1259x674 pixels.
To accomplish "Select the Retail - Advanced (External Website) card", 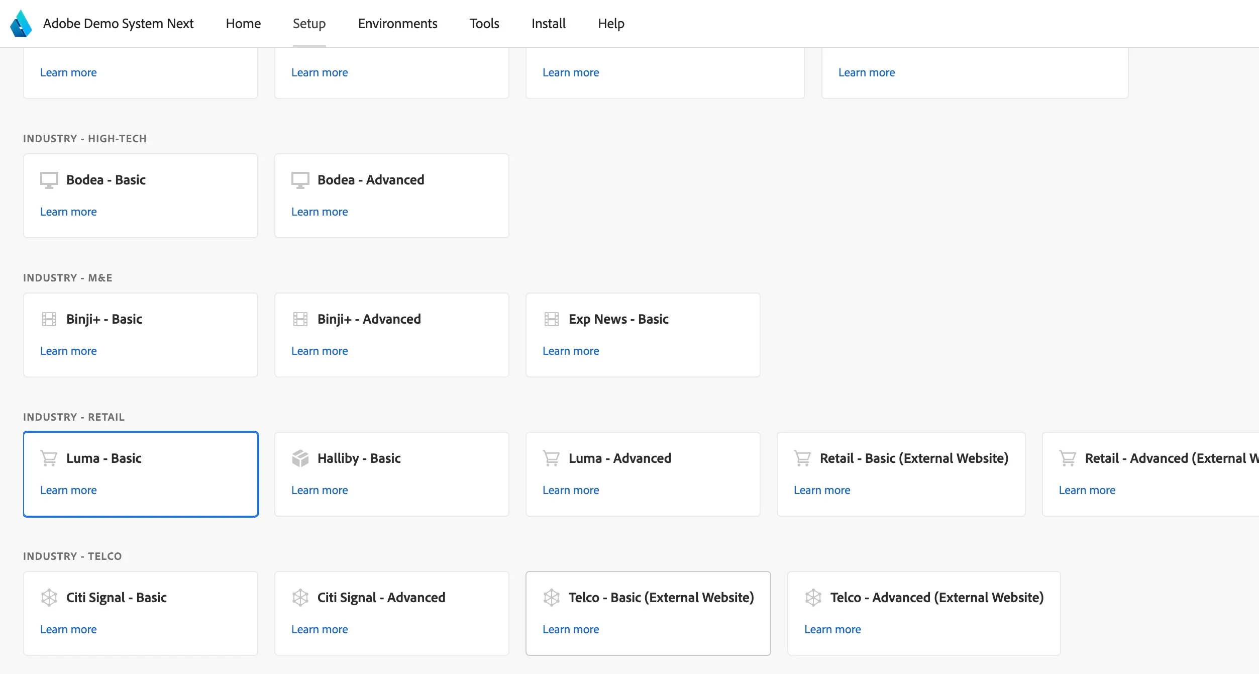I will pyautogui.click(x=1150, y=474).
